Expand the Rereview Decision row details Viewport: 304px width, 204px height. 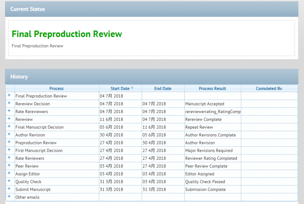9,103
